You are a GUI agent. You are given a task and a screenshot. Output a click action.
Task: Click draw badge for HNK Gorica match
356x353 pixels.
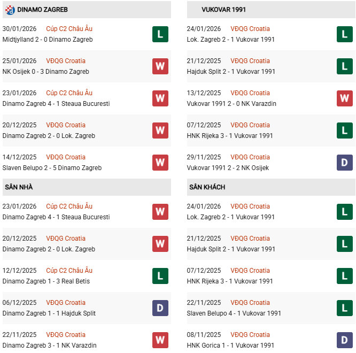pos(345,340)
